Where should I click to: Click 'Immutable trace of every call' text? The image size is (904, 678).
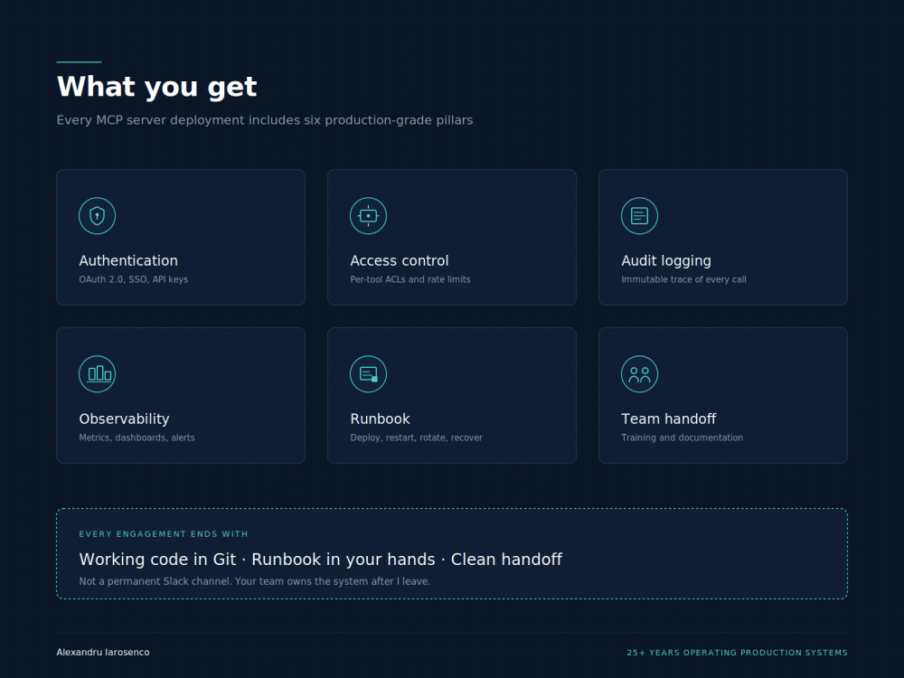[x=683, y=279]
